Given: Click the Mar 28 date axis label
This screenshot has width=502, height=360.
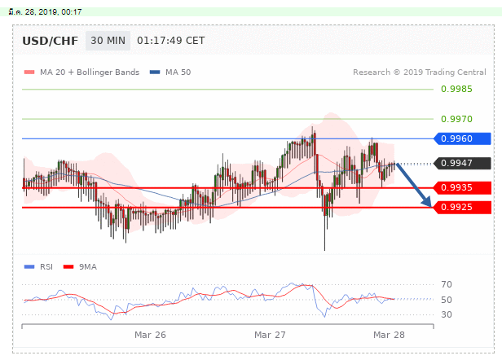Looking at the screenshot, I should (389, 335).
